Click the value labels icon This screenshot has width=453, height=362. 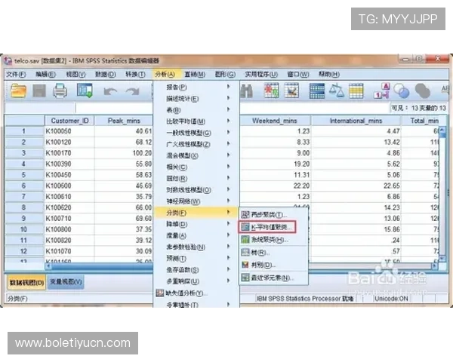[x=381, y=91]
